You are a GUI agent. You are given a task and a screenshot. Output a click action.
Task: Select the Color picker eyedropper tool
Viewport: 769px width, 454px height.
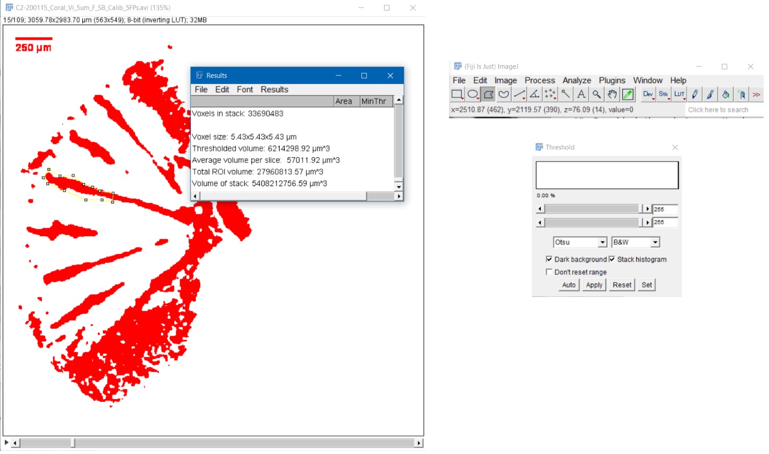pyautogui.click(x=628, y=94)
